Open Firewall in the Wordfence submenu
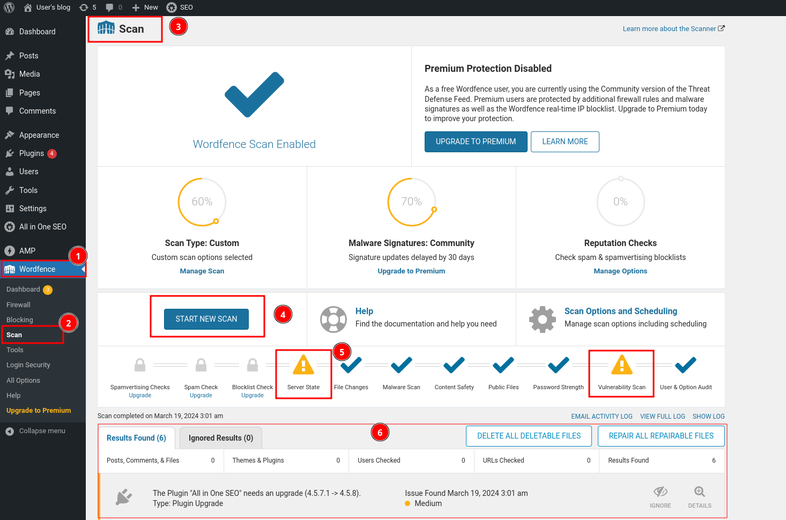 pyautogui.click(x=18, y=304)
